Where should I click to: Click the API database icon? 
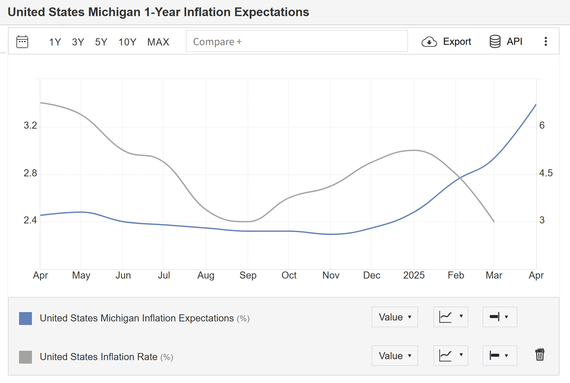pyautogui.click(x=495, y=42)
